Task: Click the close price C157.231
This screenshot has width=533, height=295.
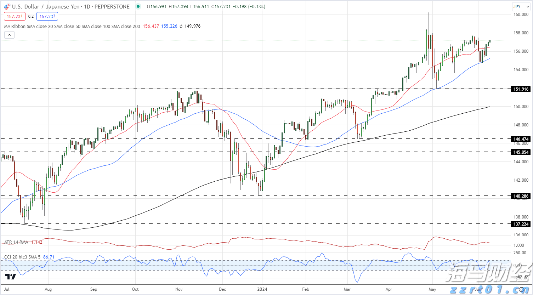Action: point(221,7)
